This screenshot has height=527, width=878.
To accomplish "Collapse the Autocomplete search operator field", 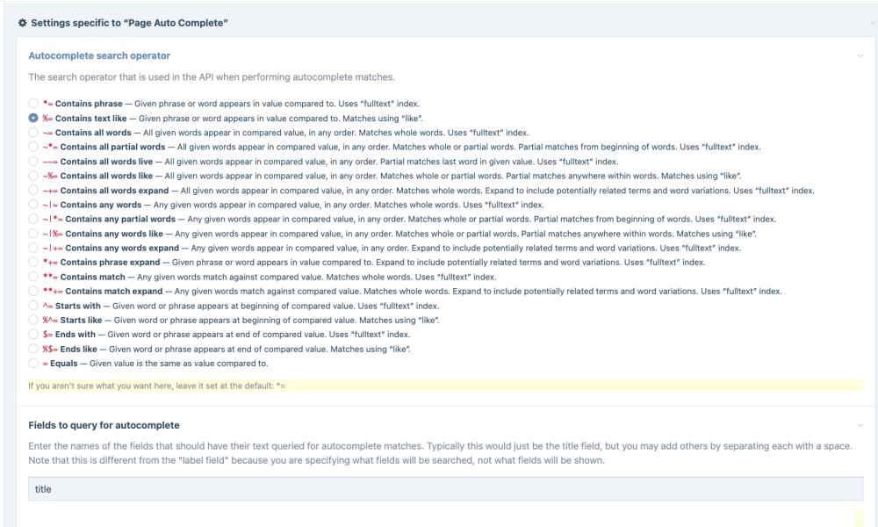I will pos(860,55).
